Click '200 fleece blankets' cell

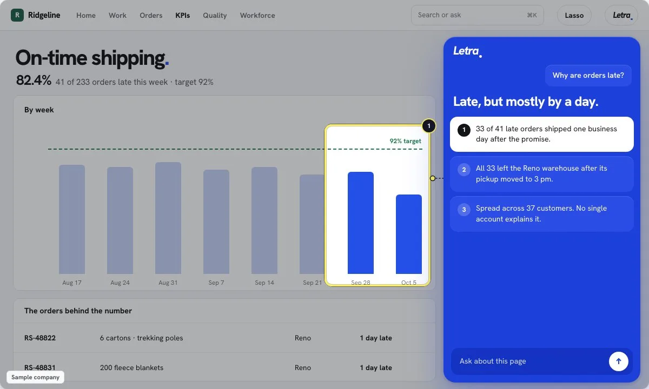(x=131, y=368)
